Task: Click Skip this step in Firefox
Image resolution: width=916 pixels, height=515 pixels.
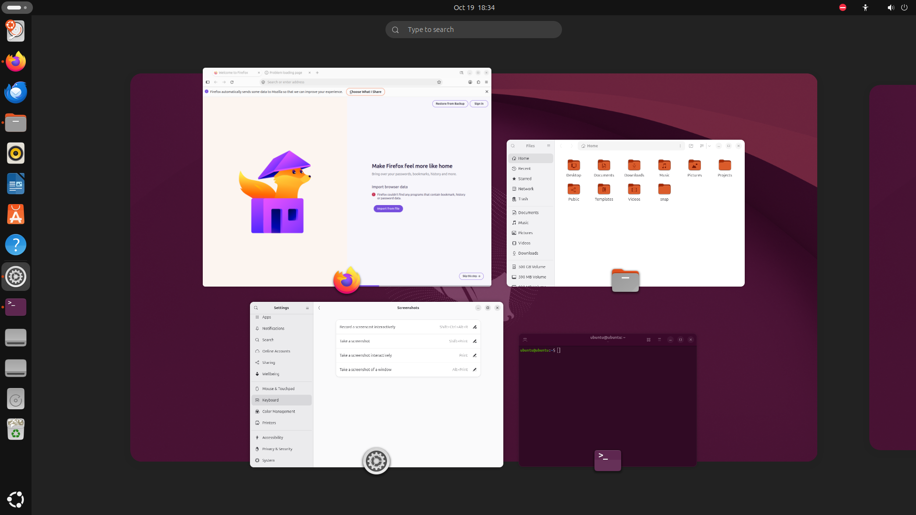Action: click(x=471, y=276)
